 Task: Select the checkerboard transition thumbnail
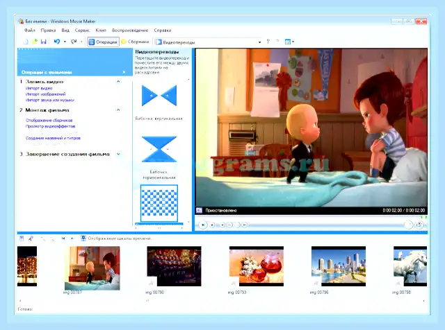[159, 203]
